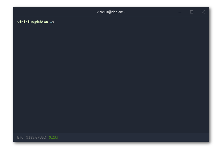Screen dimensions: 217x150
Task: Click the BTC label in status bar
Action: (20, 137)
